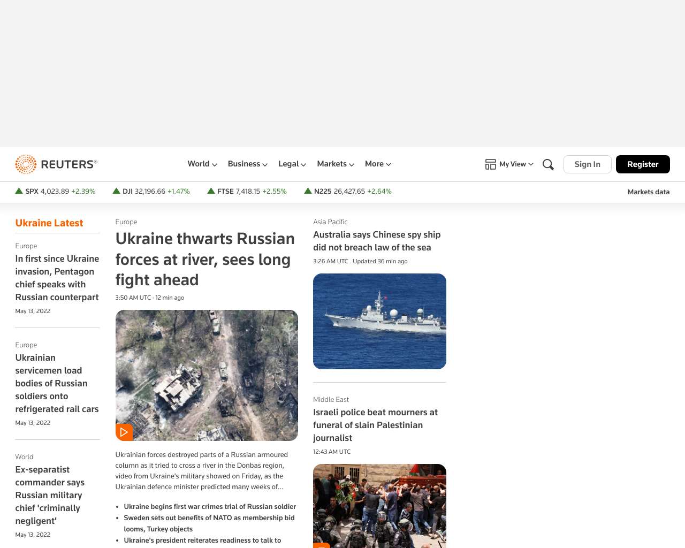Click the SPX green up-arrow indicator
The image size is (685, 548).
coord(19,191)
